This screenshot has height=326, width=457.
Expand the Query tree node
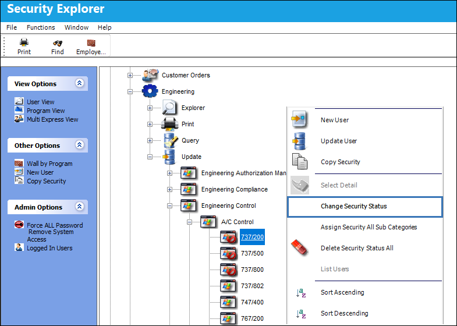150,140
